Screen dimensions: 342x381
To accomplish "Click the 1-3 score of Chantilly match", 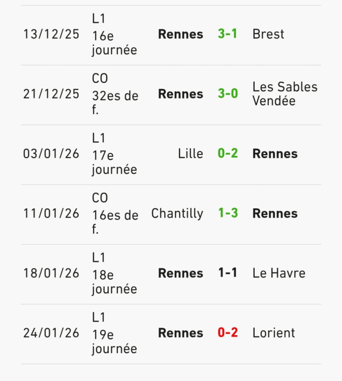I will pos(227,213).
